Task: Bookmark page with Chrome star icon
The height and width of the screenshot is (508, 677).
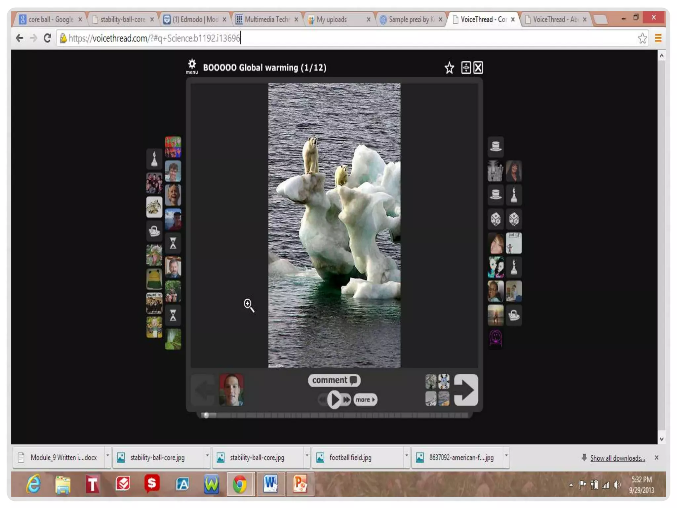Action: click(642, 38)
